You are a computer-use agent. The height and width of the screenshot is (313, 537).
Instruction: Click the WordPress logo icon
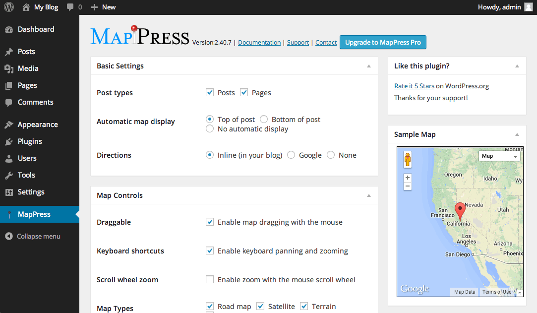(9, 7)
